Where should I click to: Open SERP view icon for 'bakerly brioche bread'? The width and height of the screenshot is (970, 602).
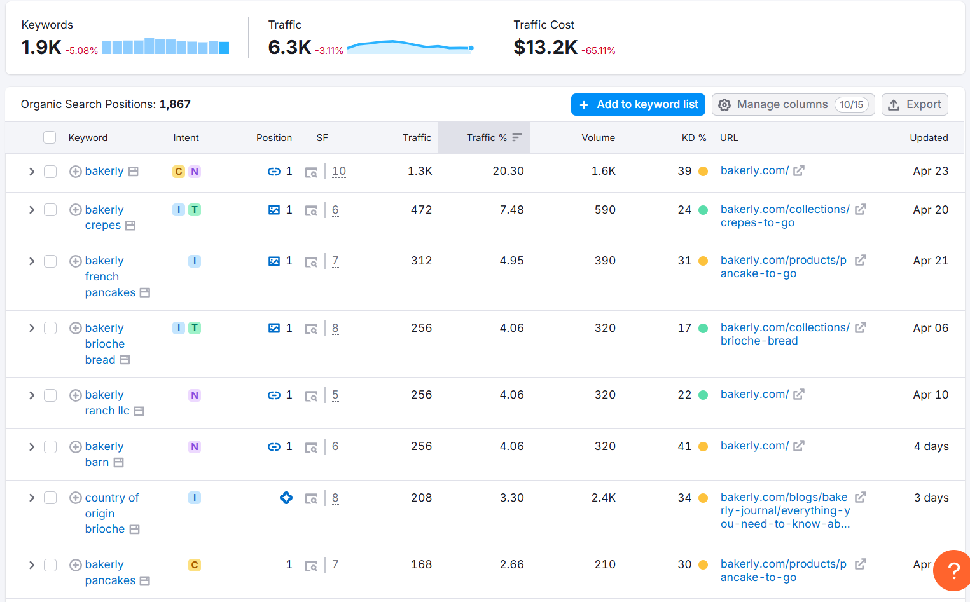pos(311,329)
